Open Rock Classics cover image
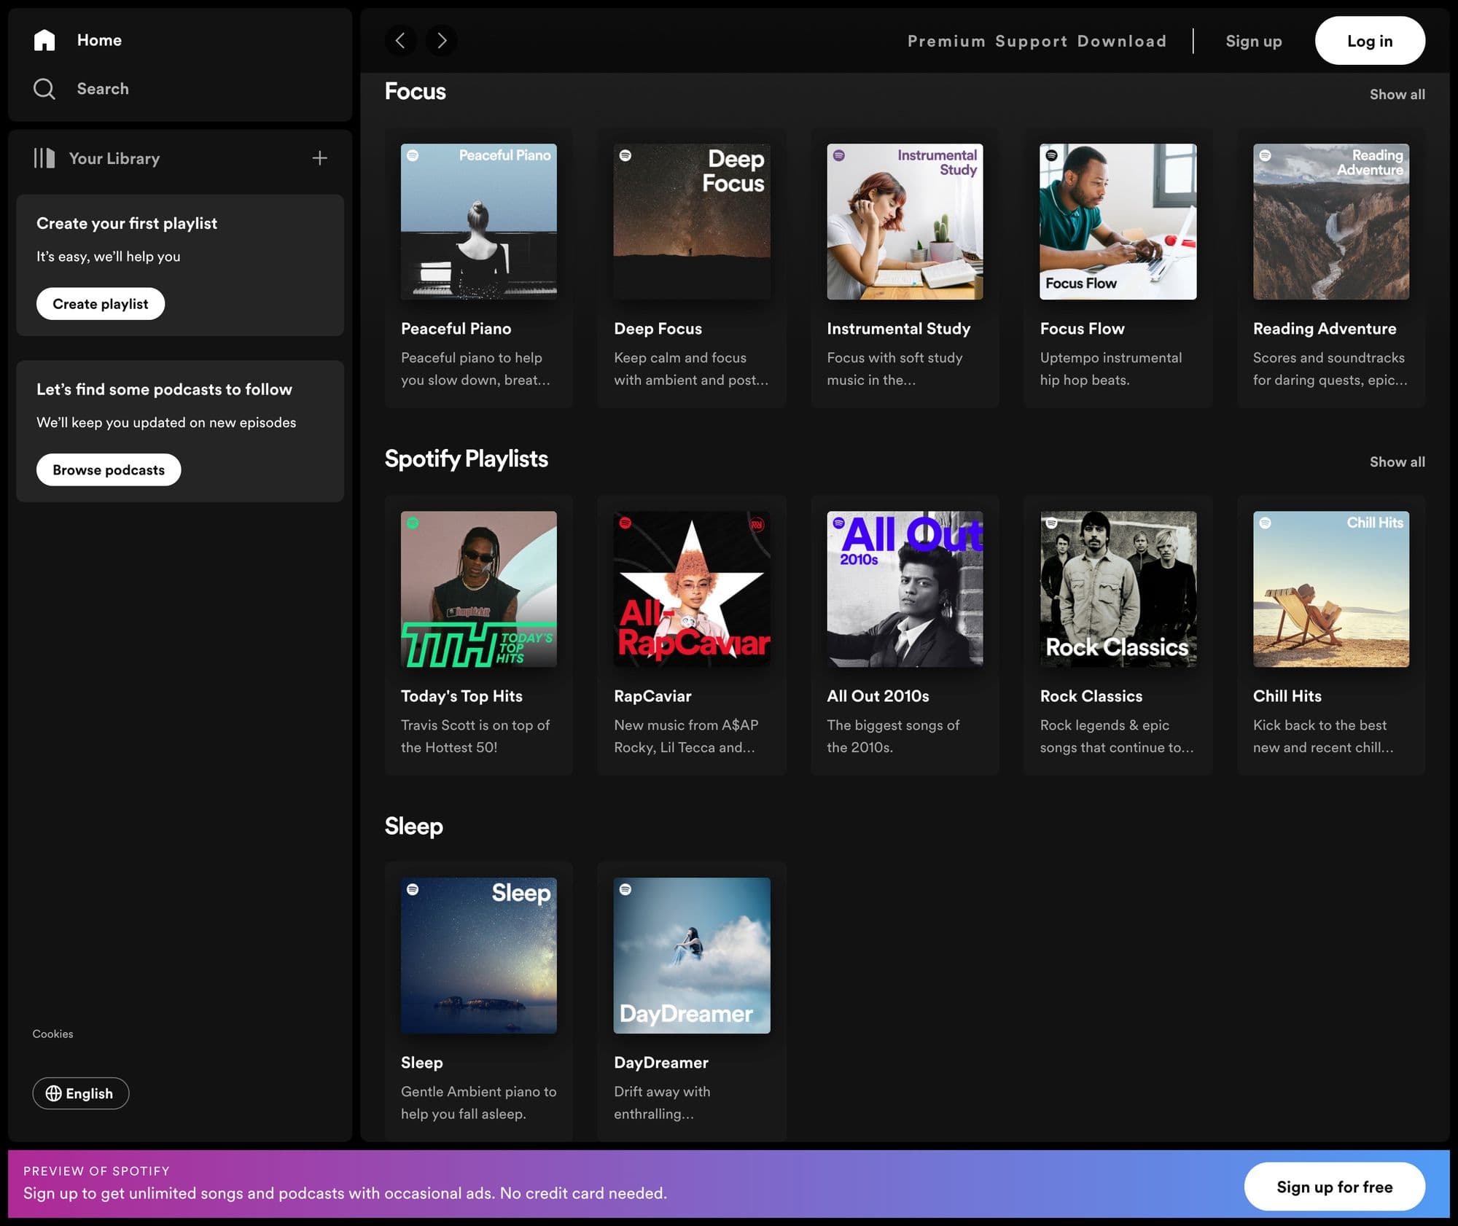 coord(1118,589)
